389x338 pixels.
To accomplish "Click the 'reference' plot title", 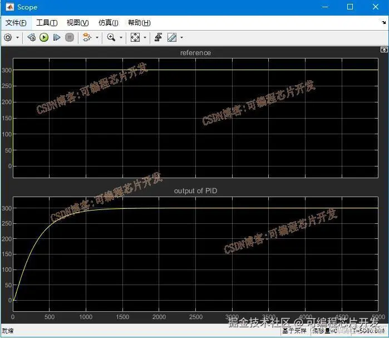I will tap(195, 53).
